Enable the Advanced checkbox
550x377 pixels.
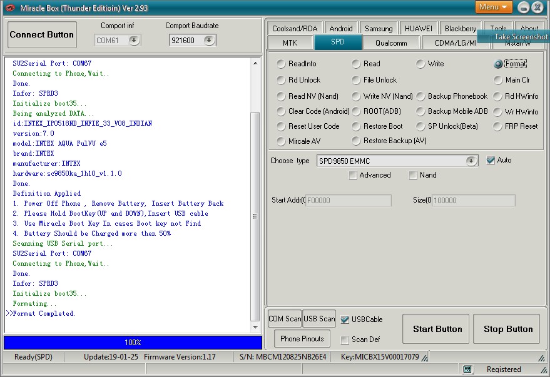(x=353, y=175)
